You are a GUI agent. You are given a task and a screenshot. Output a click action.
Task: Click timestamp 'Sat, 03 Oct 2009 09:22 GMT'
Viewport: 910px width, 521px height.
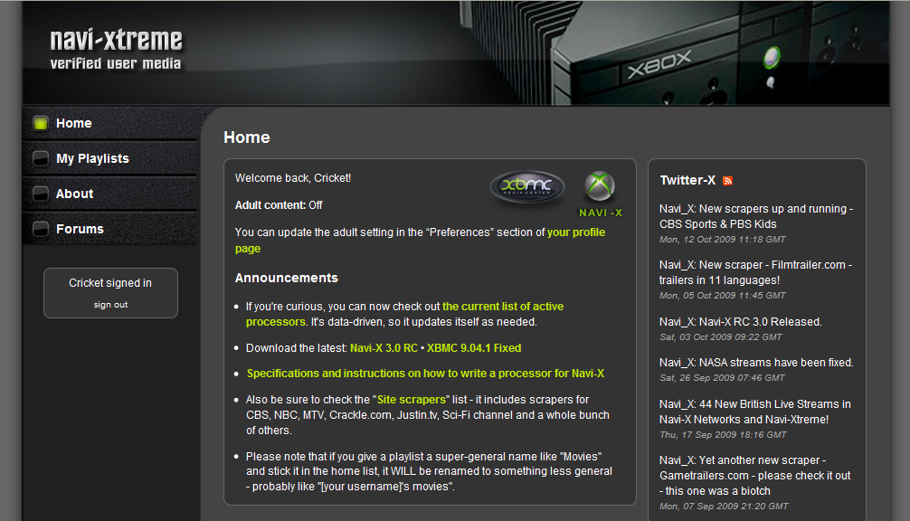click(721, 337)
